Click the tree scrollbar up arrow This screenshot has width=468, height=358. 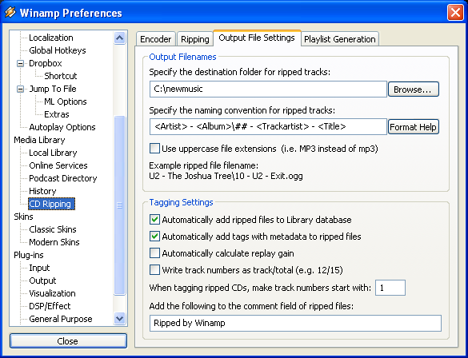119,38
